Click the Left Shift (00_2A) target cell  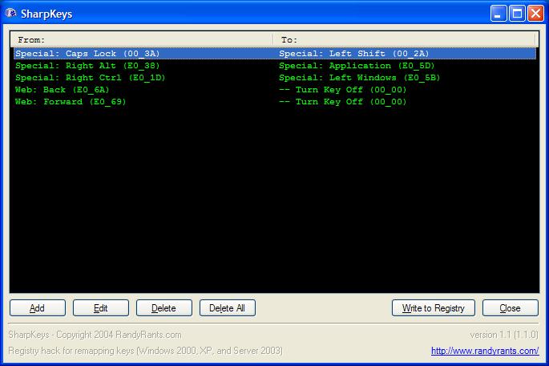tap(353, 54)
